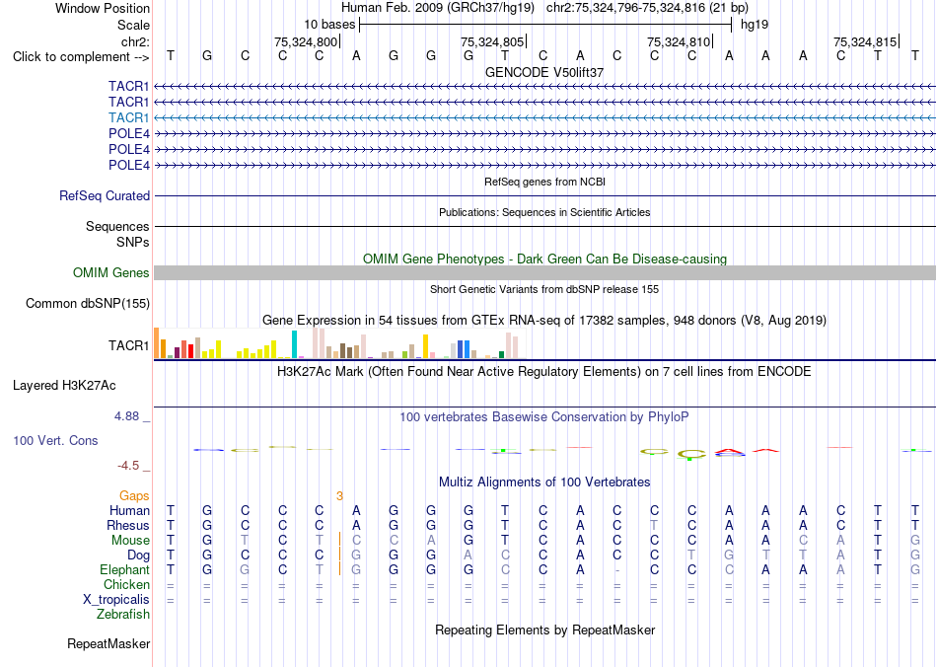Click the OMIM Gene Phenotypes green title
Image resolution: width=937 pixels, height=667 pixels.
click(x=544, y=259)
